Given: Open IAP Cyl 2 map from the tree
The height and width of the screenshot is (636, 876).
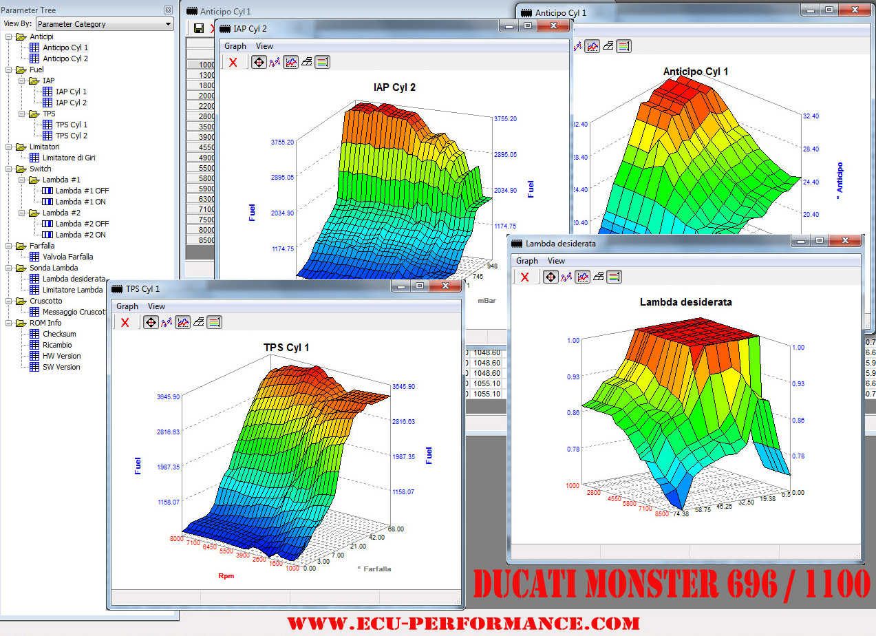Looking at the screenshot, I should click(72, 103).
